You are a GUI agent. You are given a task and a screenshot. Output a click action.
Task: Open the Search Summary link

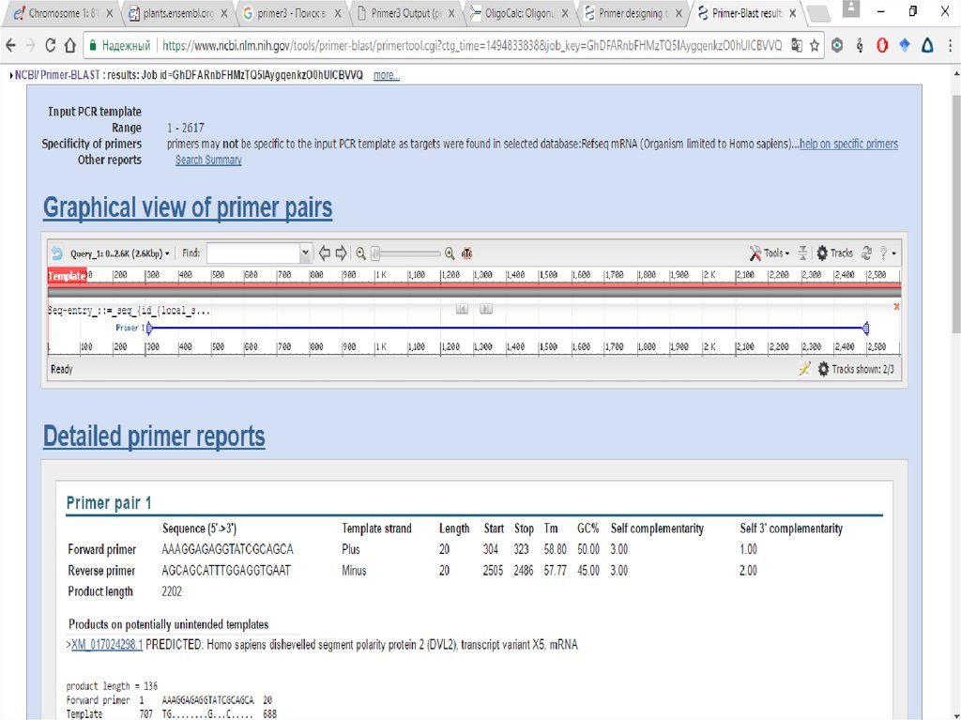pyautogui.click(x=208, y=161)
